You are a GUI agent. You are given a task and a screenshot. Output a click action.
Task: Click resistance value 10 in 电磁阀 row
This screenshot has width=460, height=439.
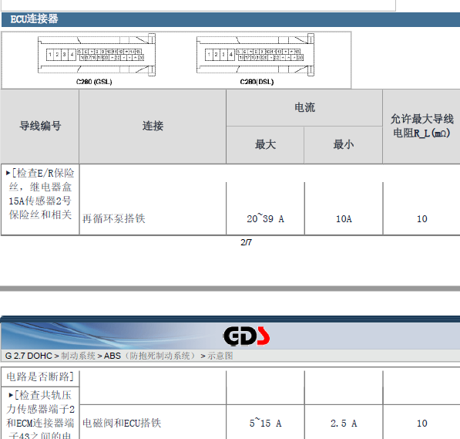pos(422,423)
